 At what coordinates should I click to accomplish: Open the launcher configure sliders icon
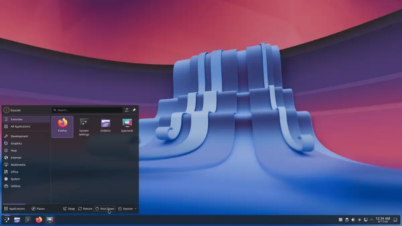(x=127, y=110)
